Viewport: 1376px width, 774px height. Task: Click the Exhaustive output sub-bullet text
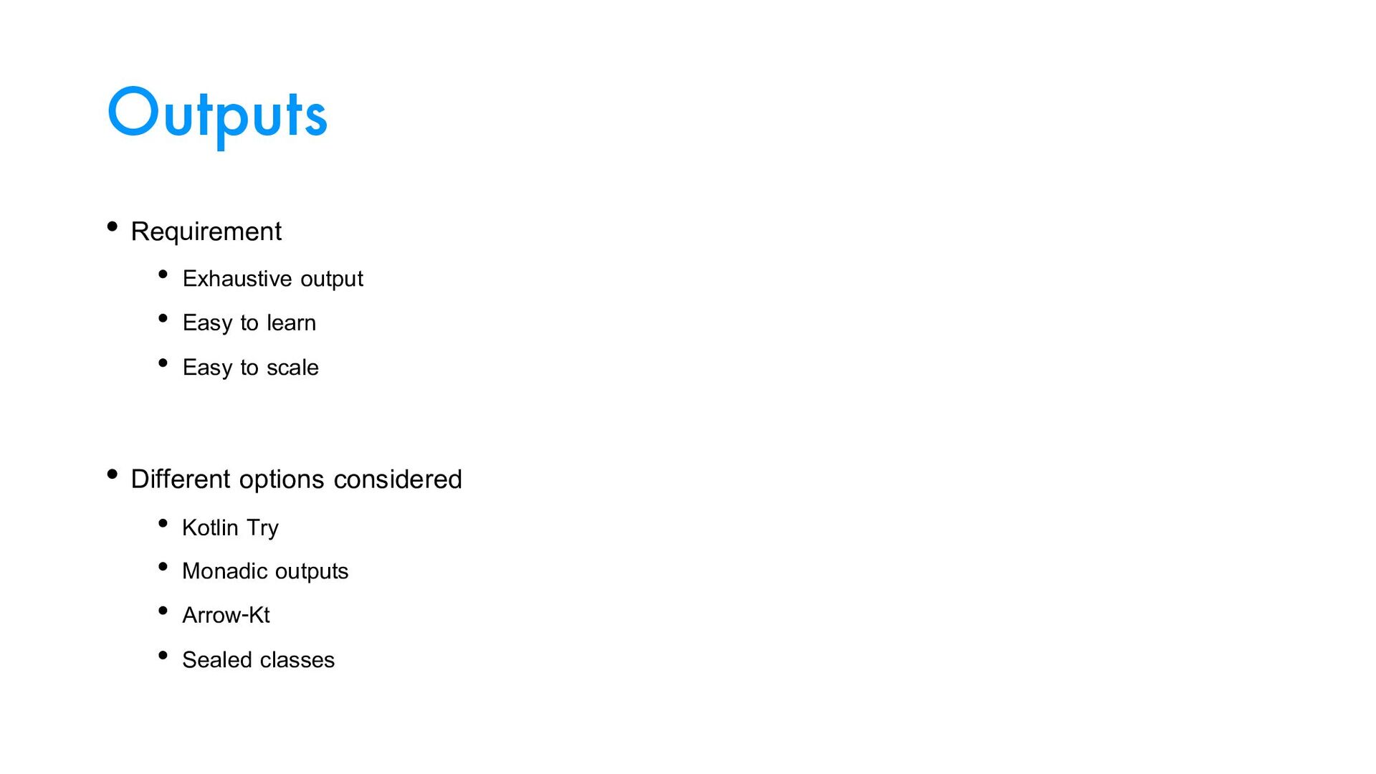coord(272,279)
